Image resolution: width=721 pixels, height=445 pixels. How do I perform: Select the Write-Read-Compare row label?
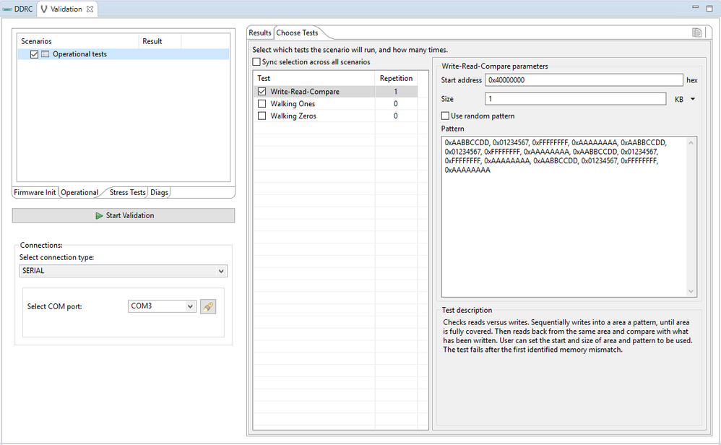point(305,92)
